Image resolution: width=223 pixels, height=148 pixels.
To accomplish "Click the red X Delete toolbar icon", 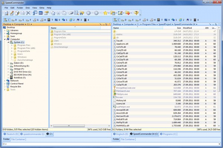I will 28,13.
